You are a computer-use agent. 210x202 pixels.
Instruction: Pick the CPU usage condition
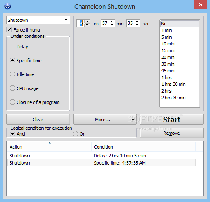(12, 88)
